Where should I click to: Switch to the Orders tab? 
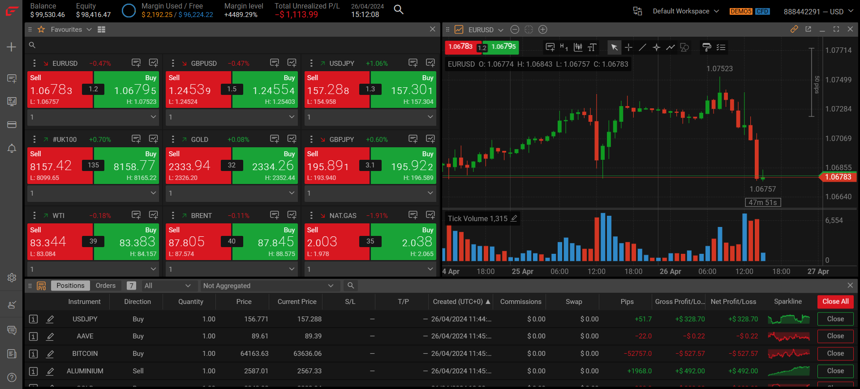pos(106,286)
